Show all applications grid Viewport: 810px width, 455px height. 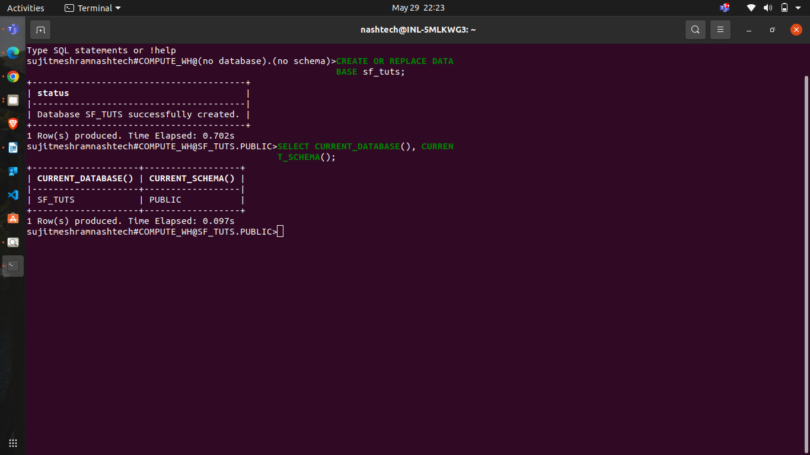[x=13, y=443]
